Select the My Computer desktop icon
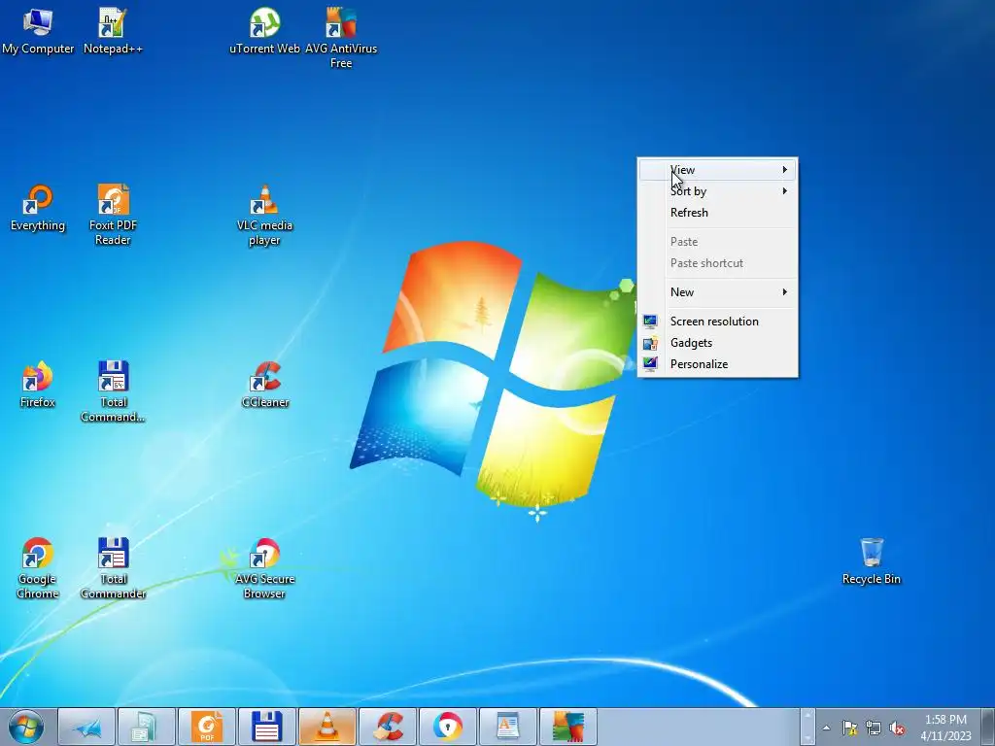 (38, 30)
